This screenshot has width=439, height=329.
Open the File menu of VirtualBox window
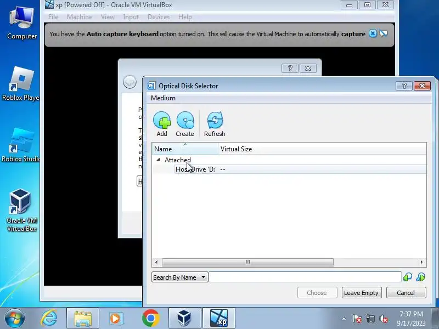(53, 17)
